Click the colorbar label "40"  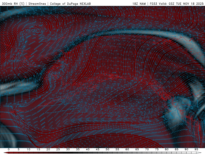88,149
